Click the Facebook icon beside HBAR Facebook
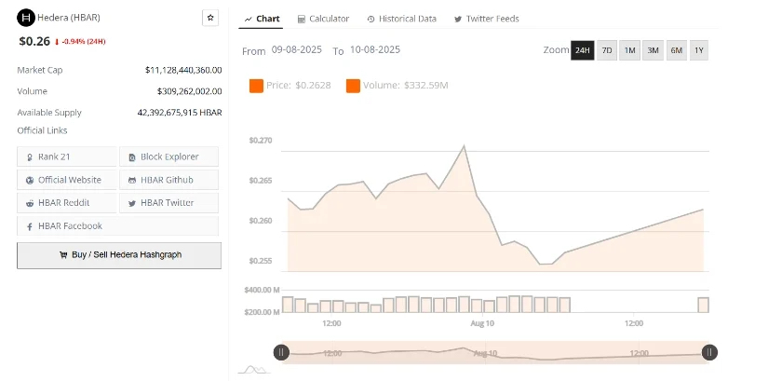 [x=30, y=226]
